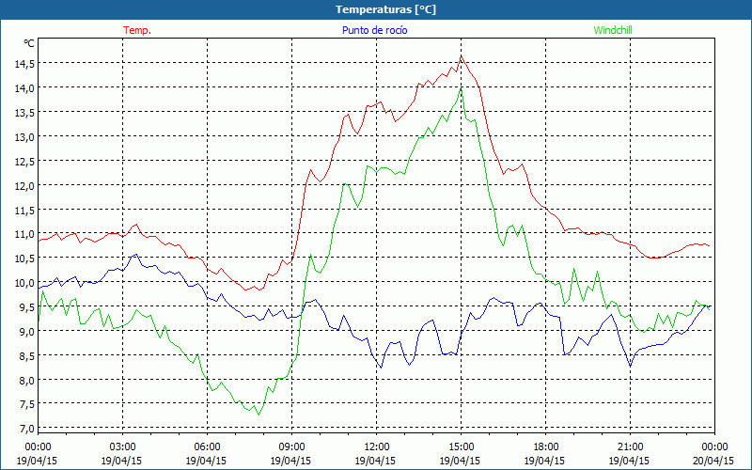Select the blue Punto de rocío legend label
The image size is (752, 470).
coord(374,30)
